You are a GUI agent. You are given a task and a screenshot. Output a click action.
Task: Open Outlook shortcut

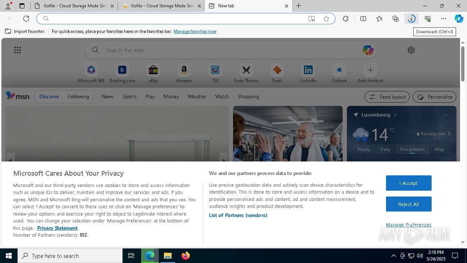point(339,73)
